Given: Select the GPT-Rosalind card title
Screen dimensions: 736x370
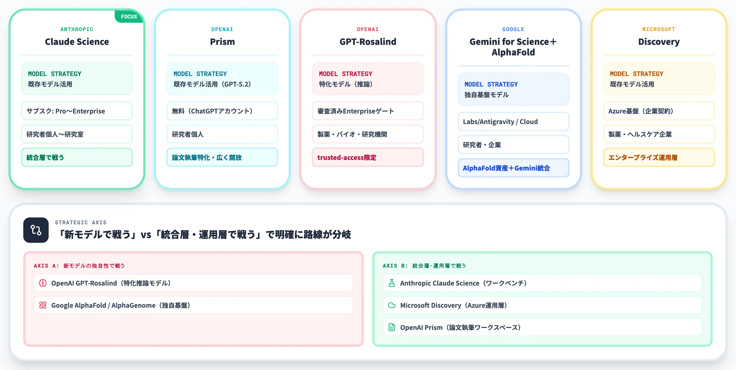Looking at the screenshot, I should (368, 42).
